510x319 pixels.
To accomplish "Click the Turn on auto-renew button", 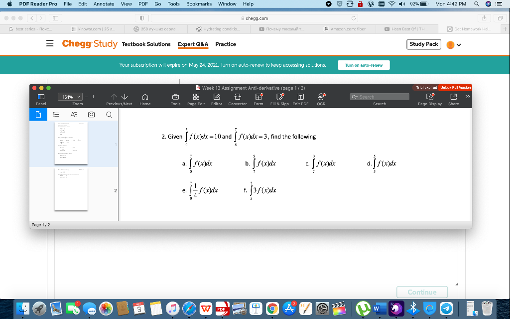I will (x=364, y=65).
